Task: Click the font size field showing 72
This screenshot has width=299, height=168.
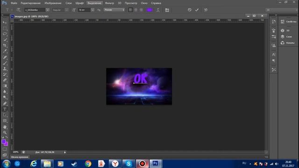Action: tap(84, 10)
